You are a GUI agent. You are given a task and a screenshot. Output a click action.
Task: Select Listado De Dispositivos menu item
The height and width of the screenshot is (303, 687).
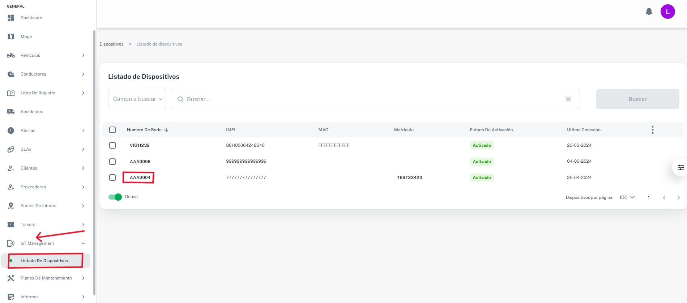coord(44,261)
